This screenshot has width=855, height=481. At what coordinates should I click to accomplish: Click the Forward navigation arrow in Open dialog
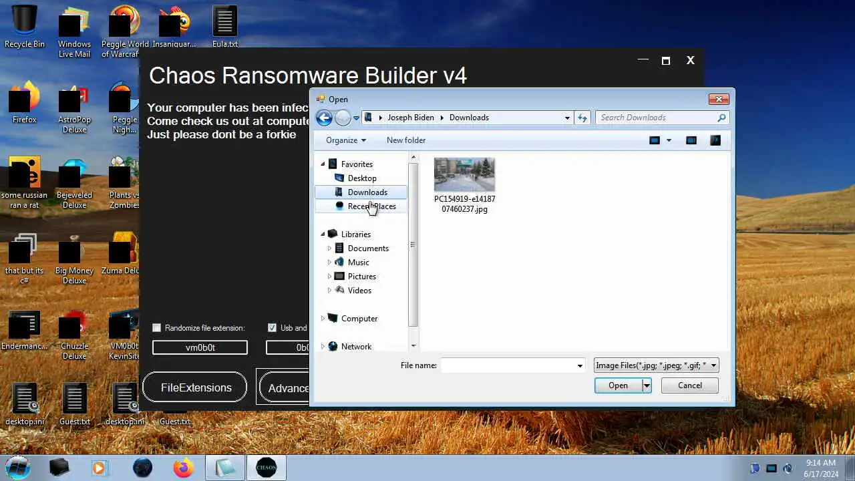click(343, 118)
